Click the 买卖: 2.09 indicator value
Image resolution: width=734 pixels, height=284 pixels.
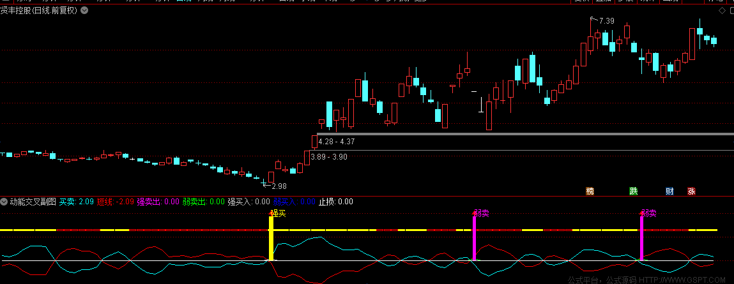(x=77, y=202)
